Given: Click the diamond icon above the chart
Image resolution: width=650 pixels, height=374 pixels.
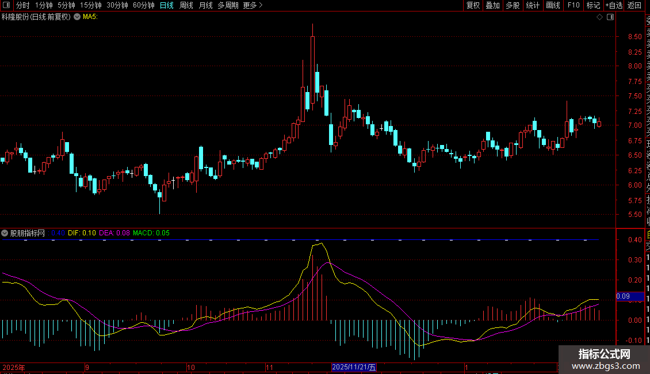Looking at the screenshot, I should coord(600,17).
